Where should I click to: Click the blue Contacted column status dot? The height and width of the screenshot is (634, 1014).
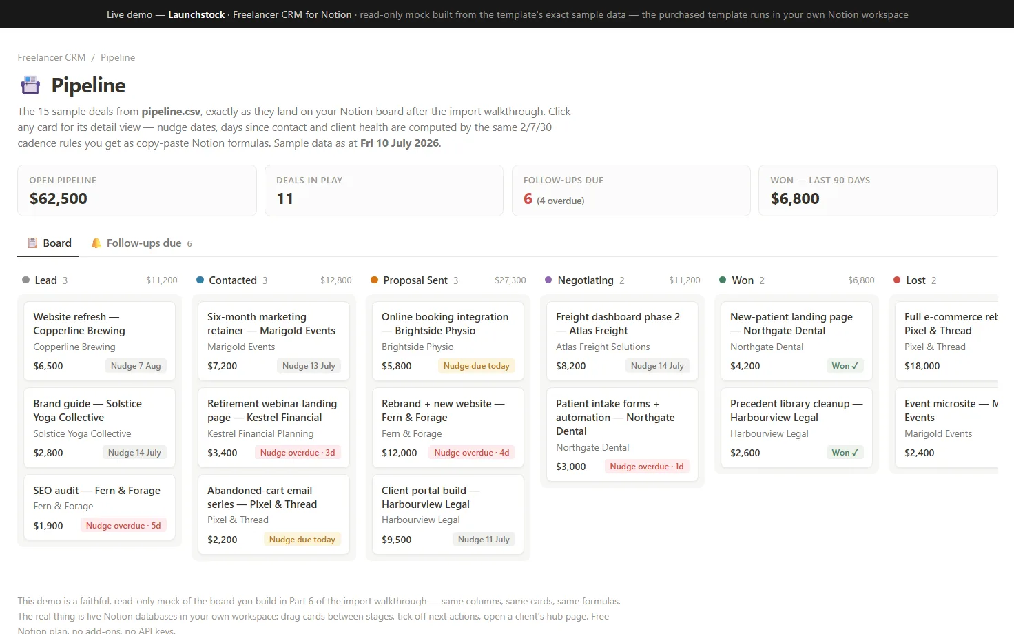tap(200, 280)
